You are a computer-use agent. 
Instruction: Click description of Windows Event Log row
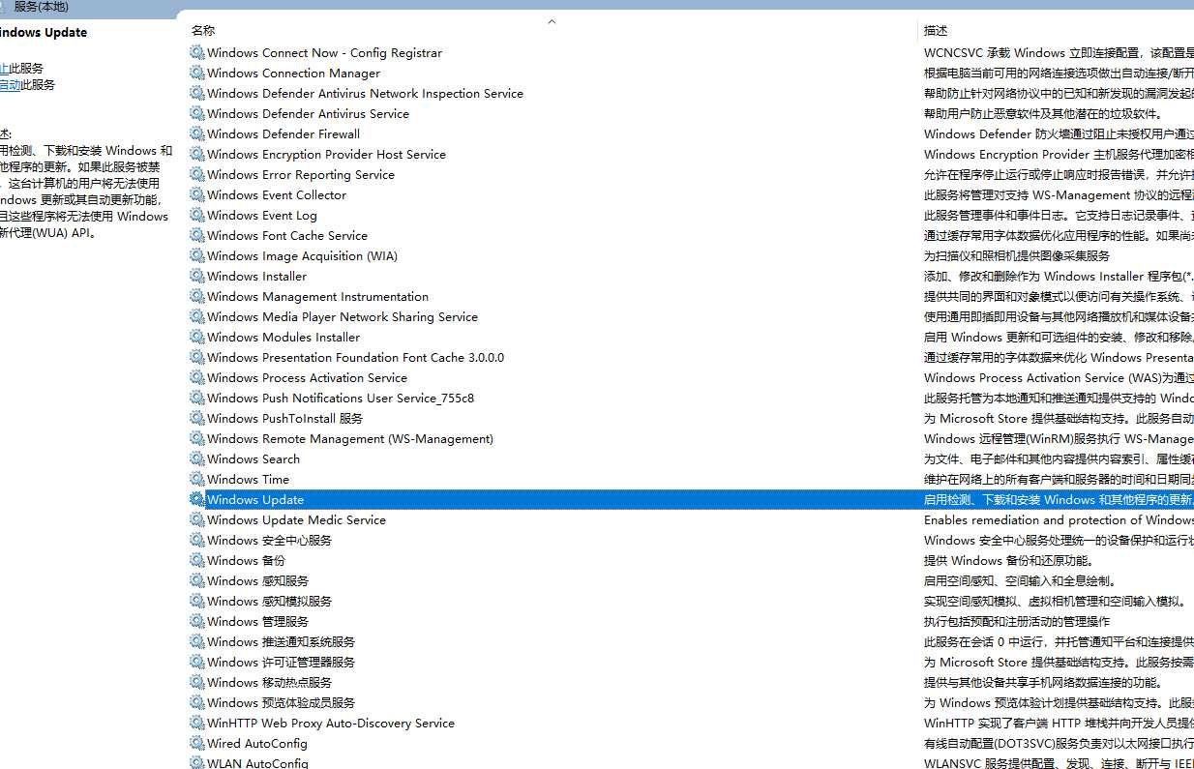1059,216
